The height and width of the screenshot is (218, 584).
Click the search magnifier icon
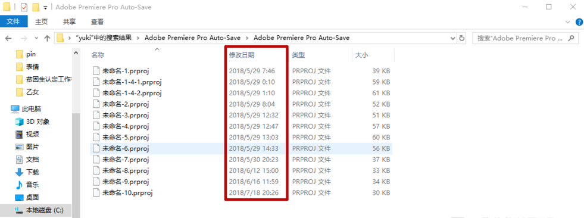(x=571, y=38)
